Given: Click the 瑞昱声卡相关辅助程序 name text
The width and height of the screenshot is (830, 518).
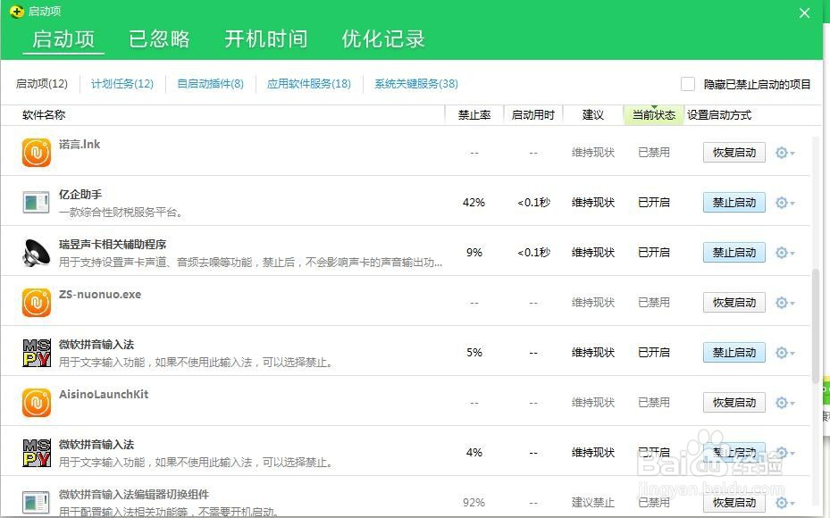Looking at the screenshot, I should (113, 245).
